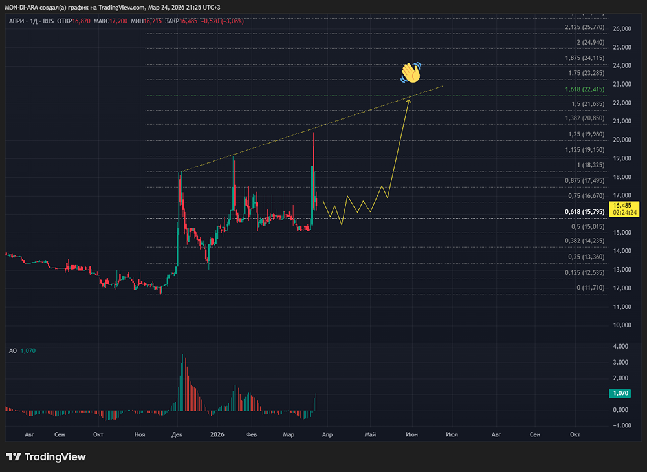
Task: Click the TradingView logo at the bottom
Action: [46, 456]
